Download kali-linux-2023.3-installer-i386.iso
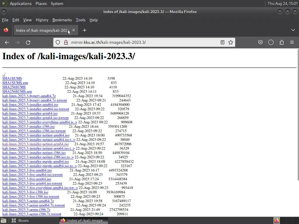Viewport: 299px width, 224px height. tap(28, 127)
